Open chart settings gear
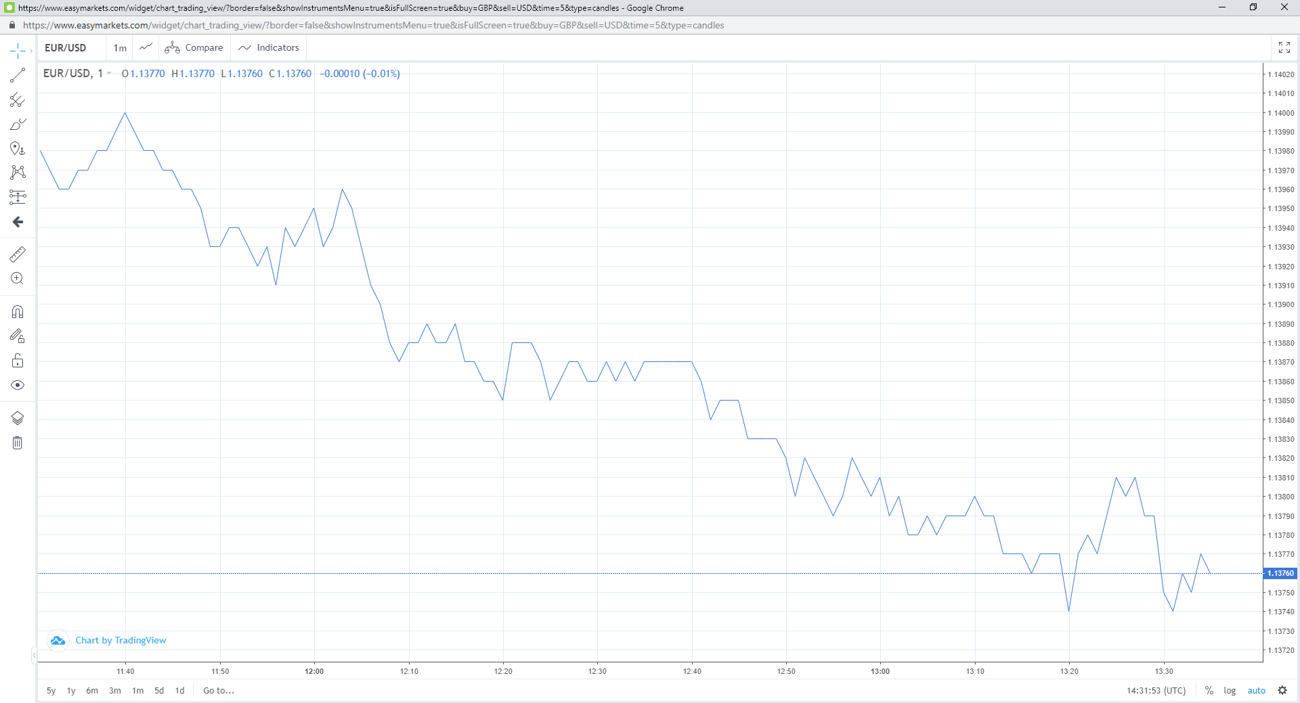Image resolution: width=1300 pixels, height=703 pixels. 1282,691
